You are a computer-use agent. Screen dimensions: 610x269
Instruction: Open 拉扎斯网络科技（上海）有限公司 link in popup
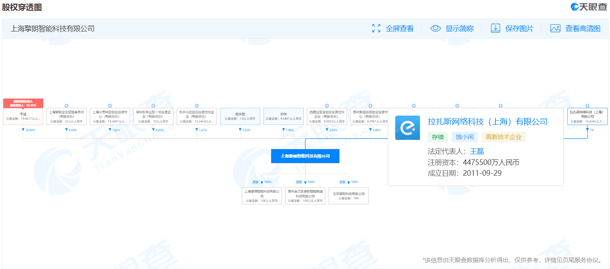coord(487,122)
